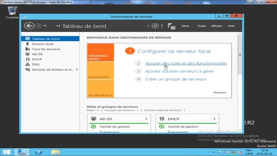The image size is (277, 156).
Task: Click Facilité de gestion in DHCP tile
Action: coord(183,127)
